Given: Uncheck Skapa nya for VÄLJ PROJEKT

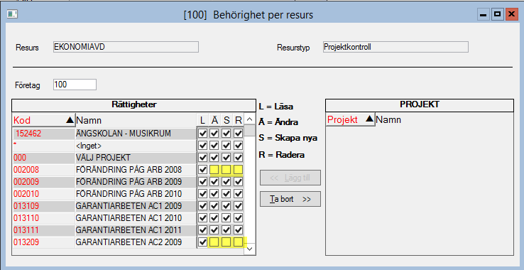Looking at the screenshot, I should [226, 158].
